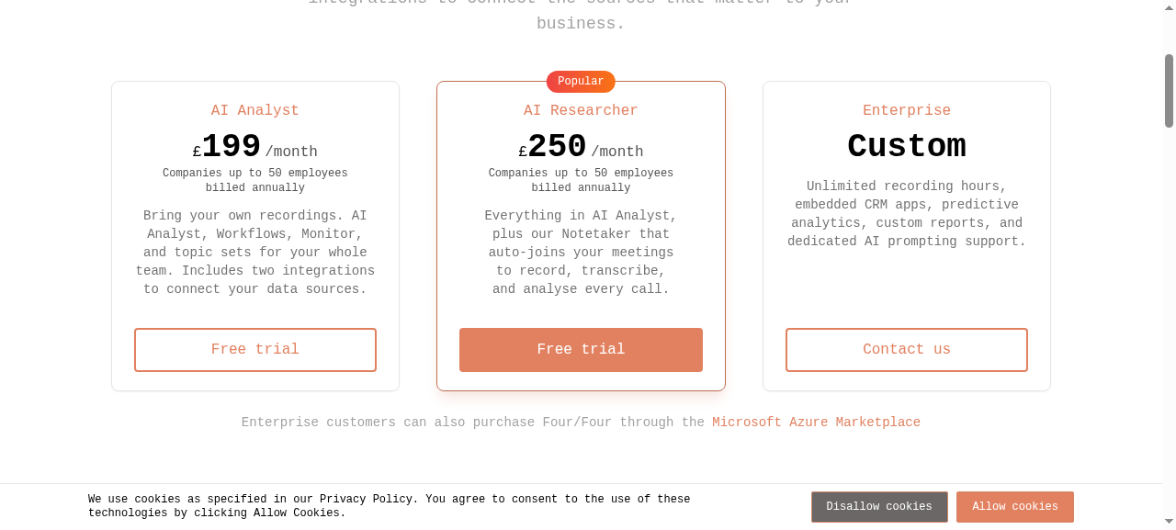Allow cookies in the consent banner
1176x530 pixels.
click(1015, 507)
